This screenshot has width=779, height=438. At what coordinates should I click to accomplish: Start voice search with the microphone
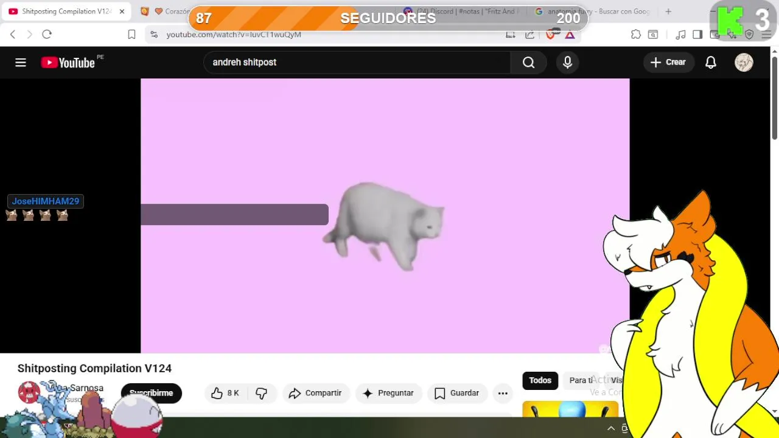tap(567, 62)
